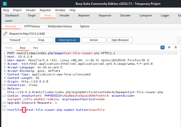Click the 'View+File' parameter value

click(x=97, y=110)
